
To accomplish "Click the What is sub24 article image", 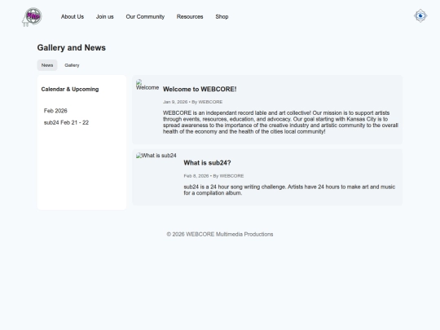I will click(x=156, y=156).
